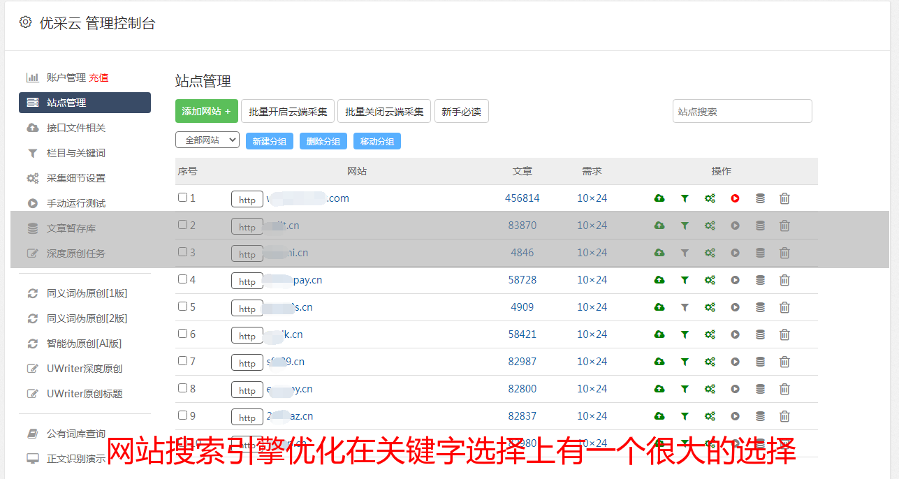Screen dimensions: 899x479
Task: Open collection settings gears for row 1
Action: click(710, 198)
